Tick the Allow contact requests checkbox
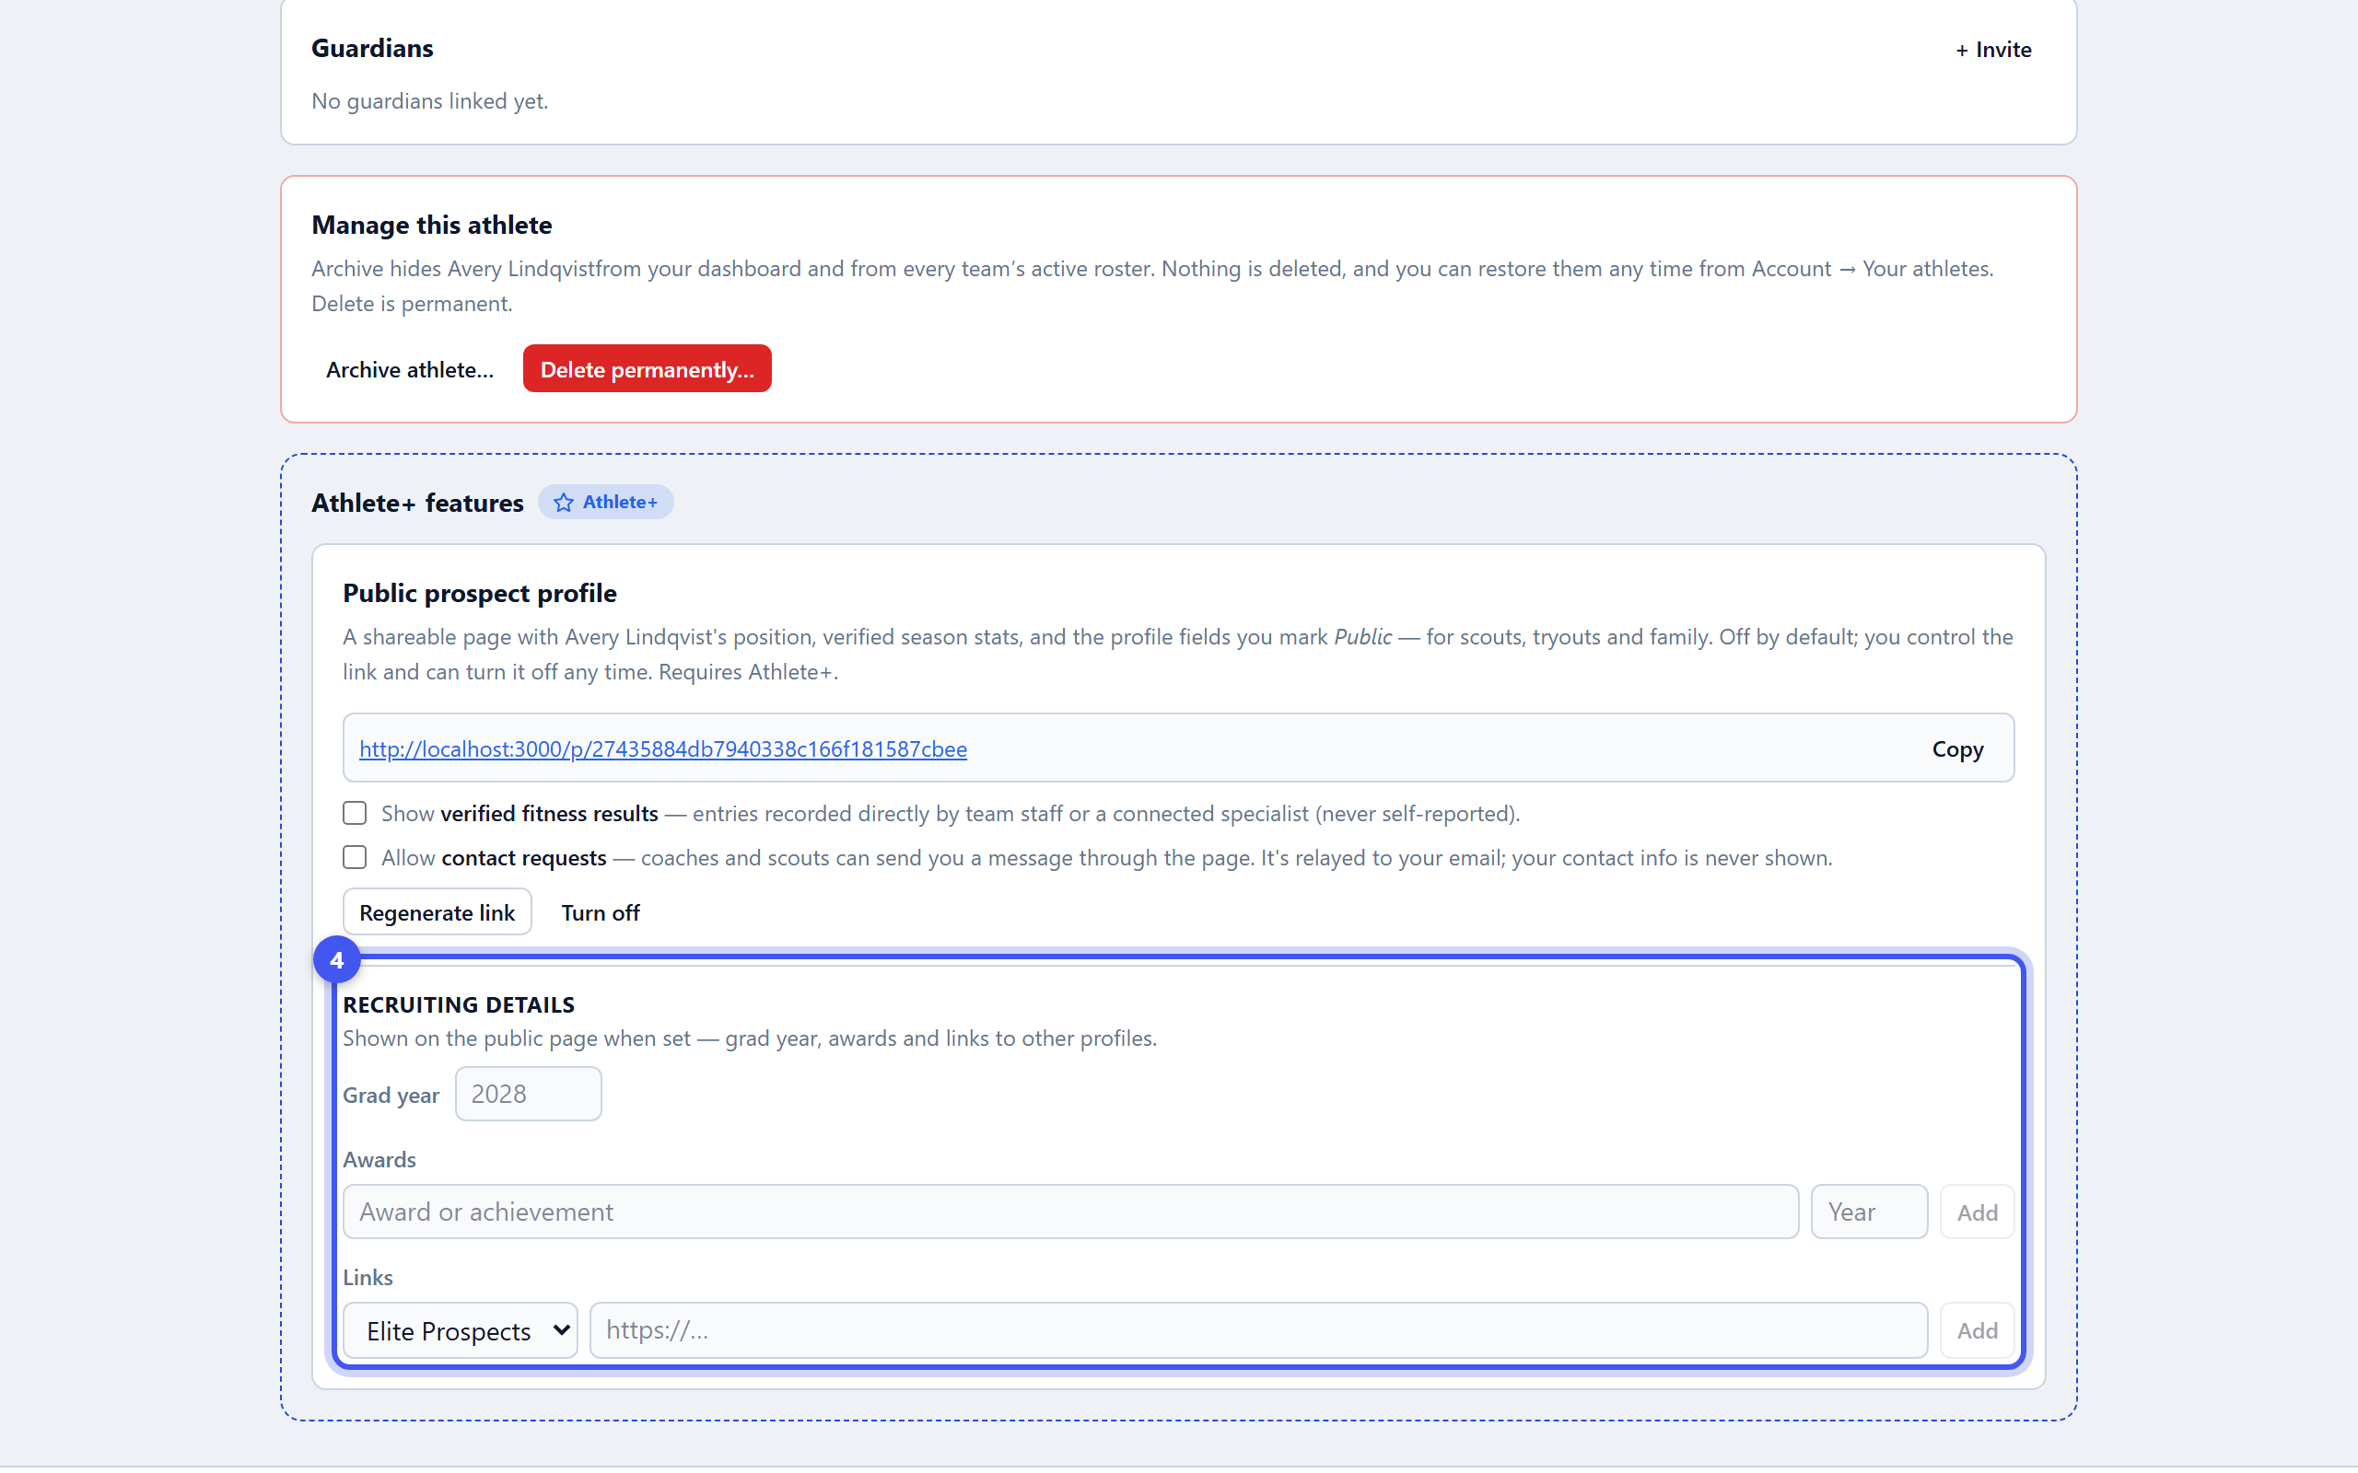 pyautogui.click(x=355, y=857)
